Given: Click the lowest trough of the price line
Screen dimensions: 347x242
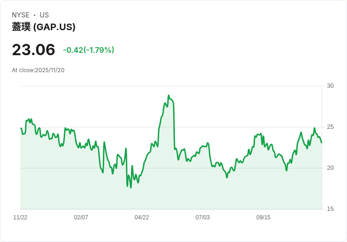Looking at the screenshot, I should point(131,187).
